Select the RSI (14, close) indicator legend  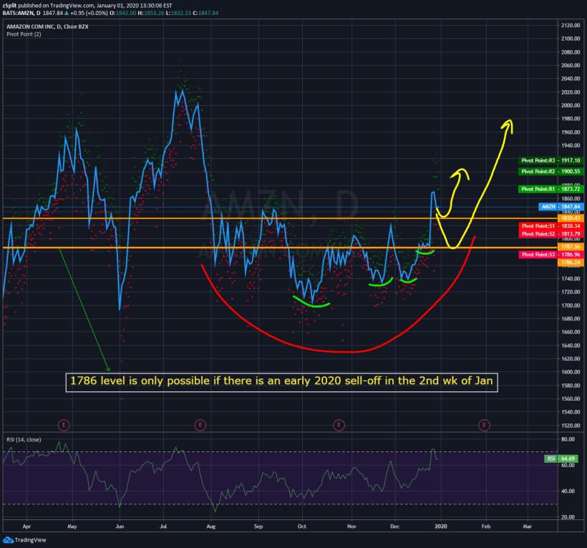(25, 441)
